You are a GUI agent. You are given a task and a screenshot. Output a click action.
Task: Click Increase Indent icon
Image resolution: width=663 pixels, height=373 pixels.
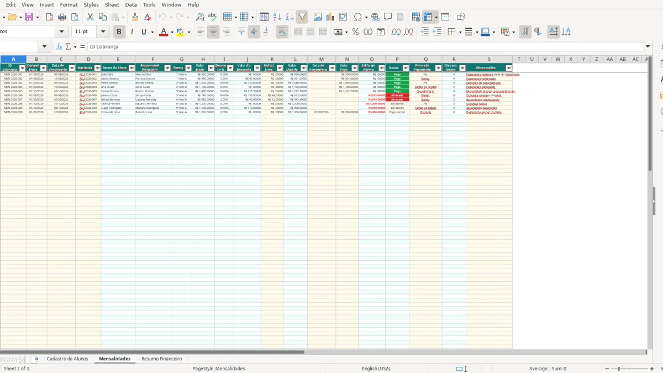coord(424,32)
